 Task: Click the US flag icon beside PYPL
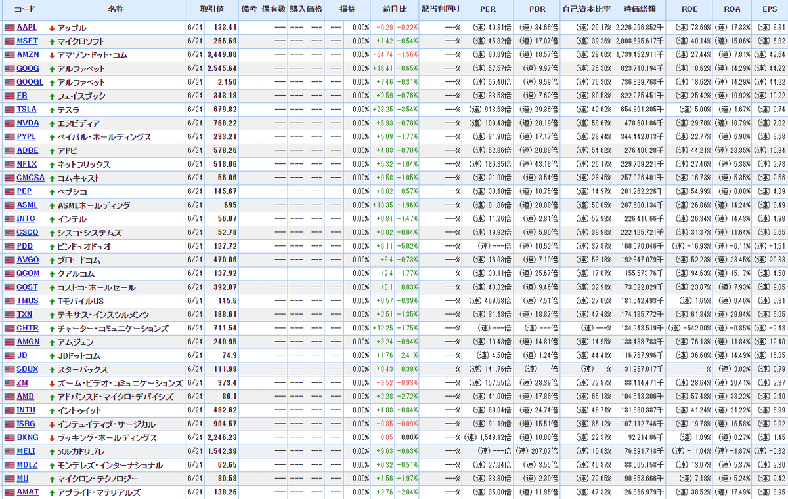9,137
